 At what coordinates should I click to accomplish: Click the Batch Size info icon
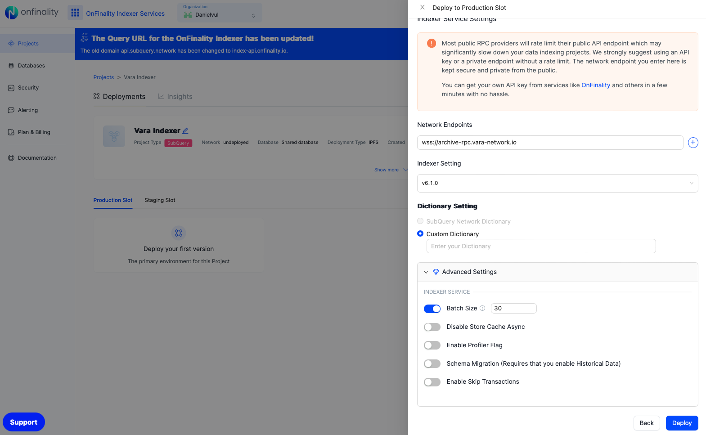click(x=482, y=308)
